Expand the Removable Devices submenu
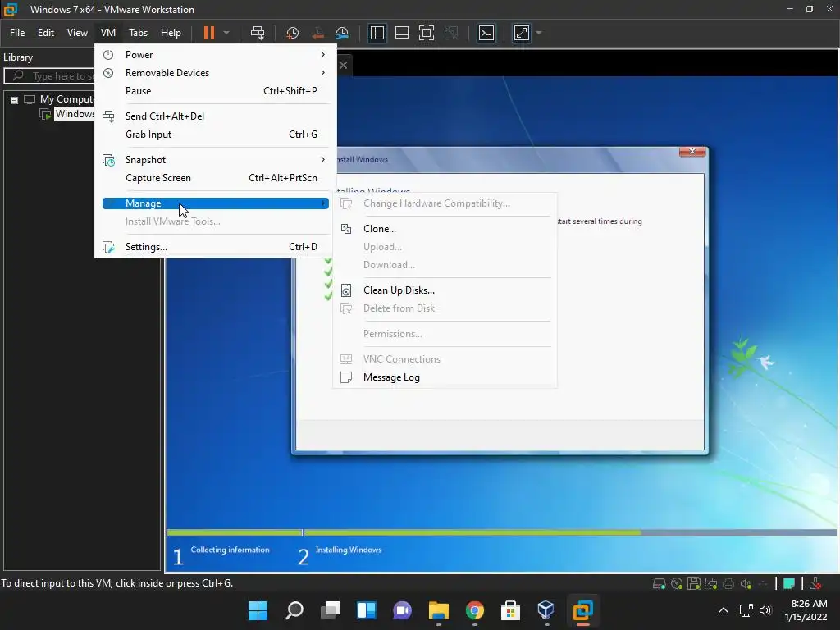840x630 pixels. 216,73
